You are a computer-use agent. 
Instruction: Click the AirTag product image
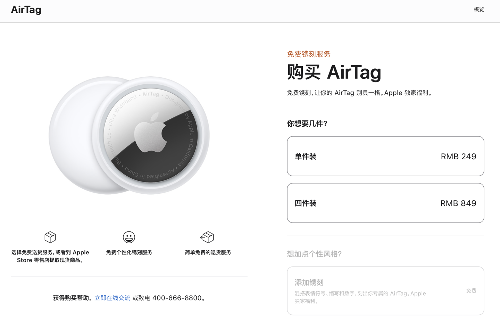129,135
